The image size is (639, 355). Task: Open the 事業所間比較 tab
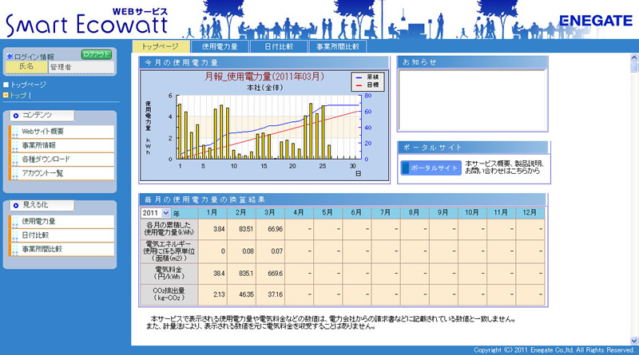click(338, 46)
